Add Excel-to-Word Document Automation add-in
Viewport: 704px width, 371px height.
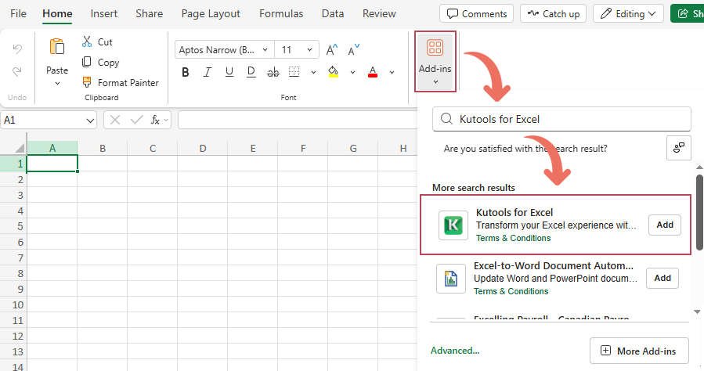click(x=662, y=278)
